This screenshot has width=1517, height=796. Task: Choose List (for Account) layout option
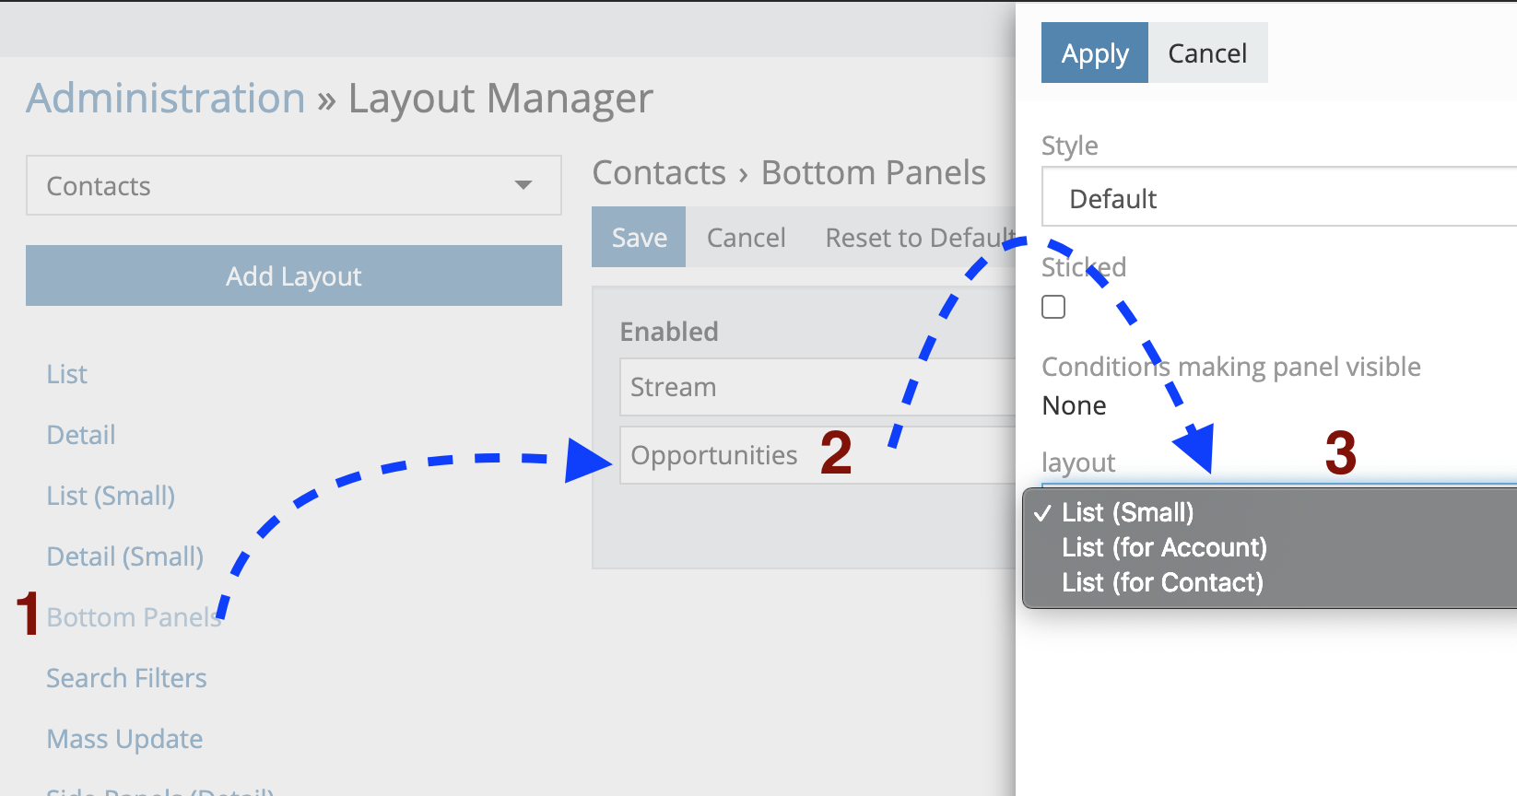[x=1164, y=547]
